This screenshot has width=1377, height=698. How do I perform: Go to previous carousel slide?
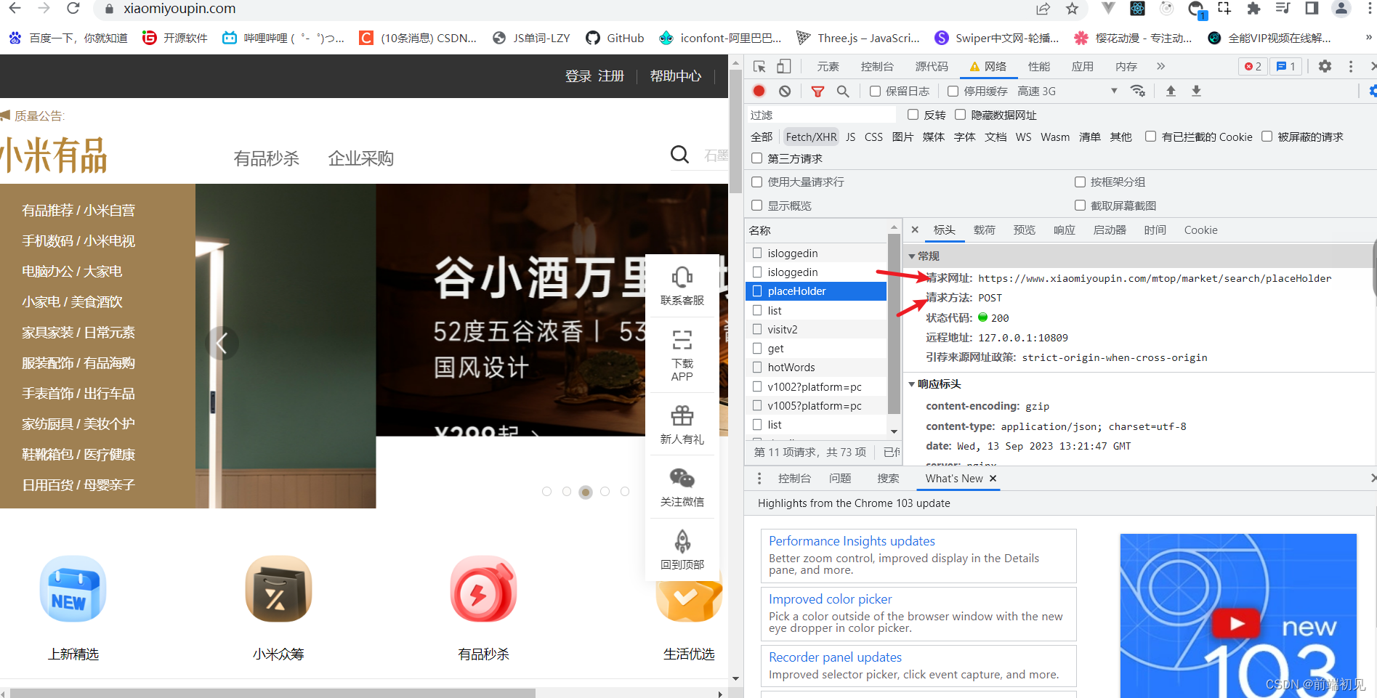tap(222, 343)
